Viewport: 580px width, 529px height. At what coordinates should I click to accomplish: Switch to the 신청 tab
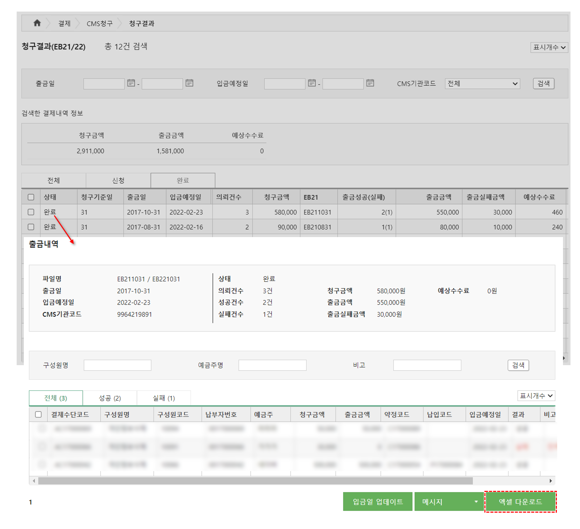click(118, 180)
